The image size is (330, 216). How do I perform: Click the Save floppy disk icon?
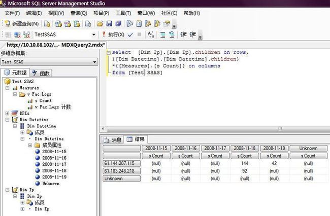coord(109,24)
